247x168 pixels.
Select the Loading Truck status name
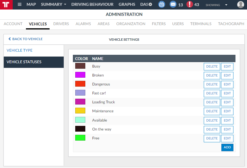(103, 102)
